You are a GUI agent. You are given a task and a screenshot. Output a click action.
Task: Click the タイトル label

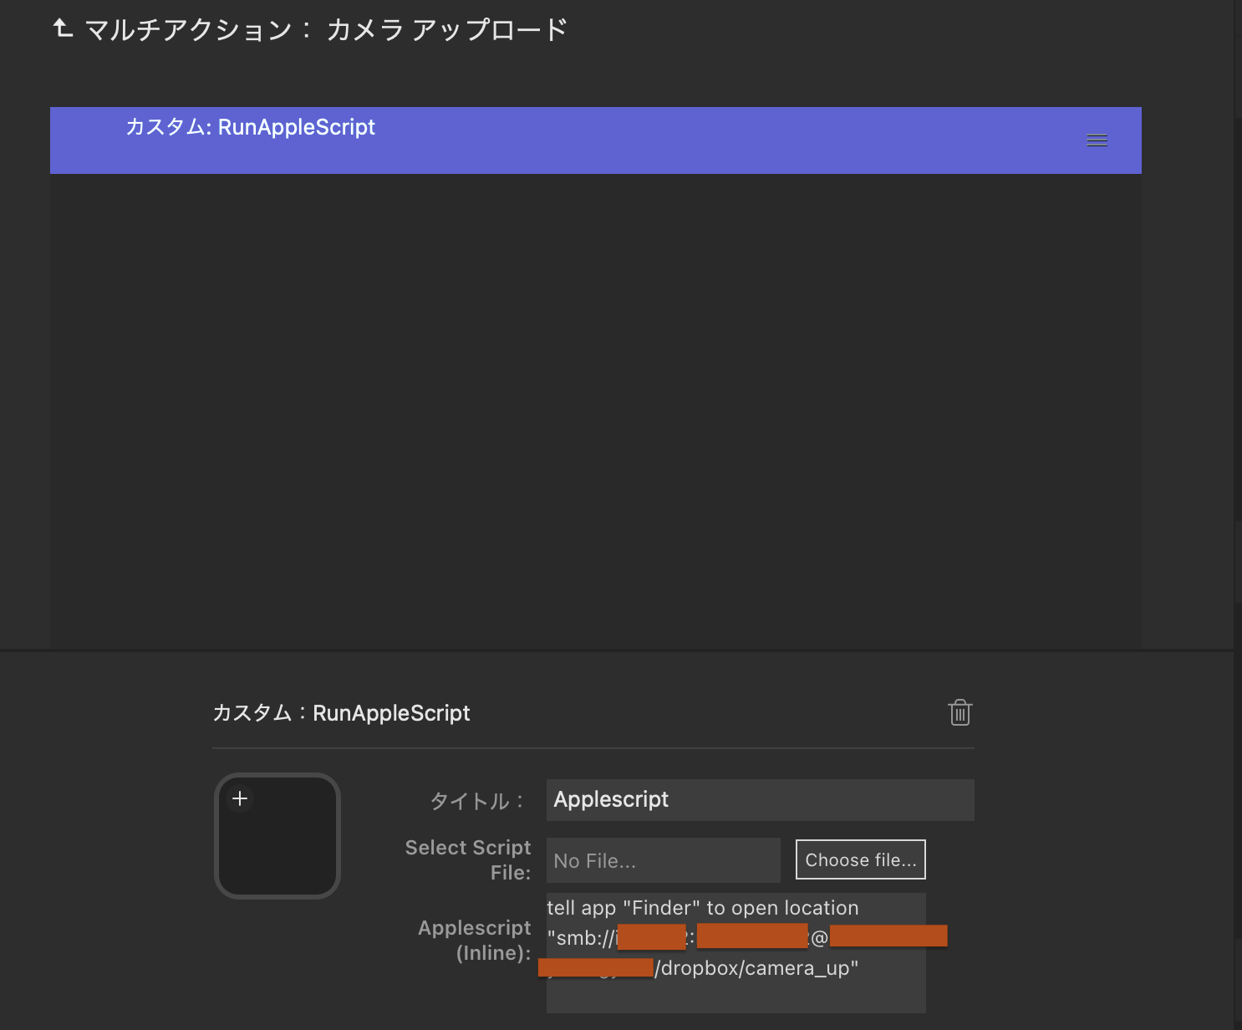(x=476, y=801)
